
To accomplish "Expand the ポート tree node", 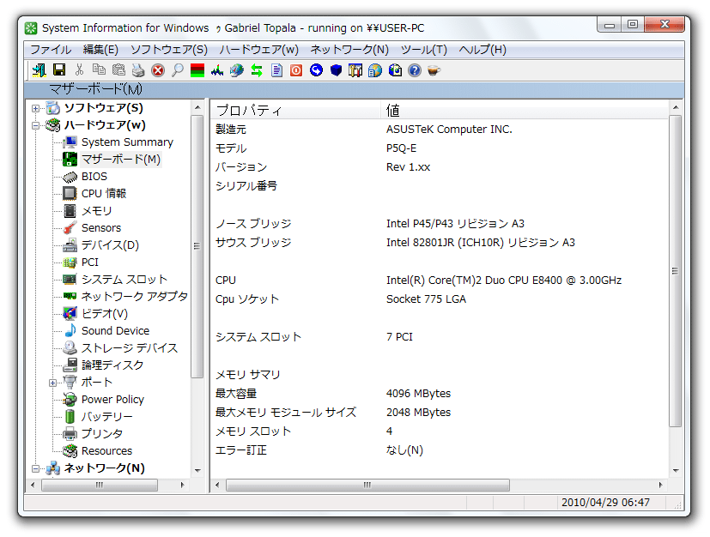I will 52,383.
